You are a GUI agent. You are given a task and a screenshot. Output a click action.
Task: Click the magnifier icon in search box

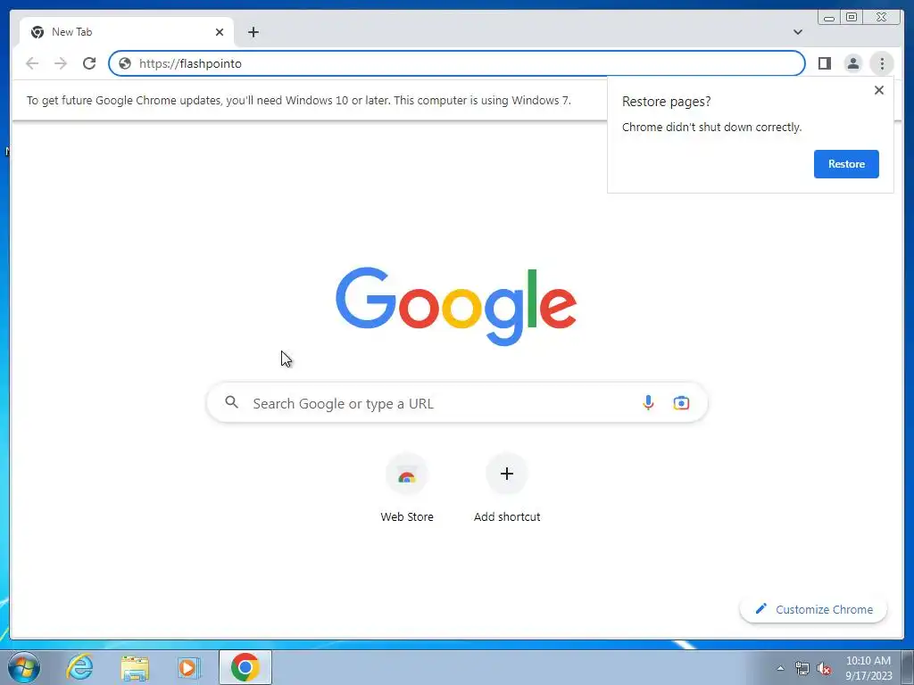[x=231, y=402]
